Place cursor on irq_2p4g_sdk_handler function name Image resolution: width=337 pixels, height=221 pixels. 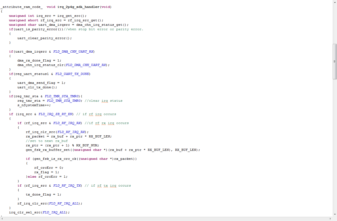[78, 7]
